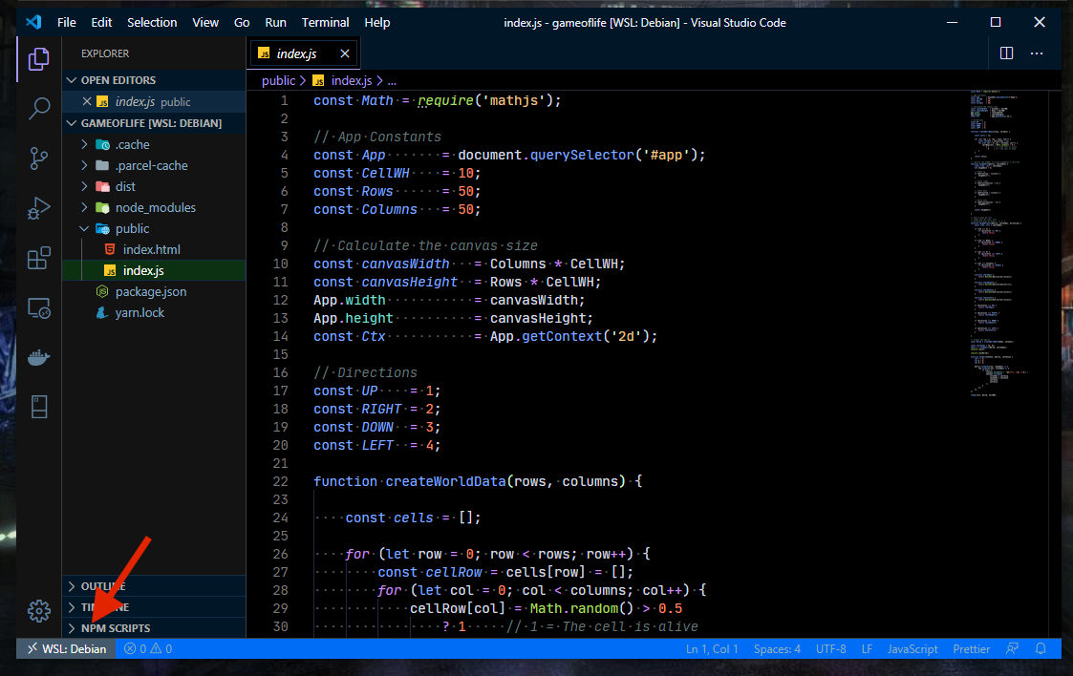This screenshot has height=676, width=1073.
Task: Open the Source Control view
Action: (38, 158)
